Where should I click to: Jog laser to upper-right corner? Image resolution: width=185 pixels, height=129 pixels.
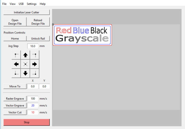coord(34,55)
